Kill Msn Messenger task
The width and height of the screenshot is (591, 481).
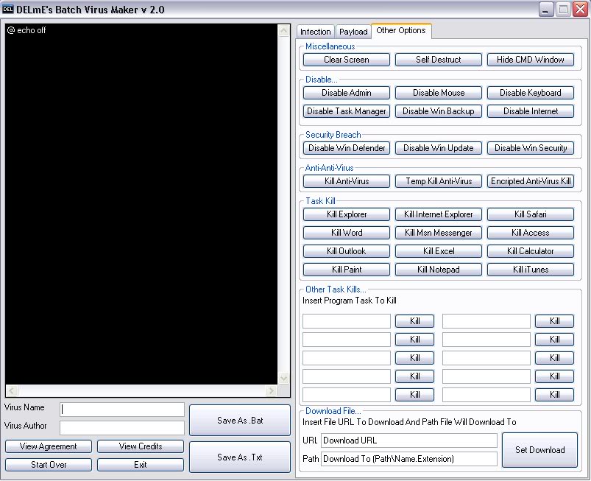point(438,232)
